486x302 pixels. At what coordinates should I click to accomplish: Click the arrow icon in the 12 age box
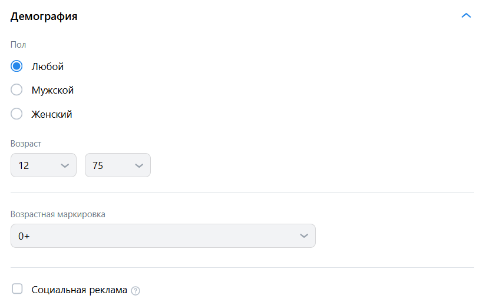tap(65, 165)
